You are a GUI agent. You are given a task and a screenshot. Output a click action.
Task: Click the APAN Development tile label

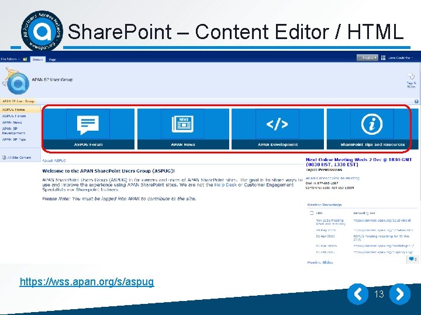(278, 145)
